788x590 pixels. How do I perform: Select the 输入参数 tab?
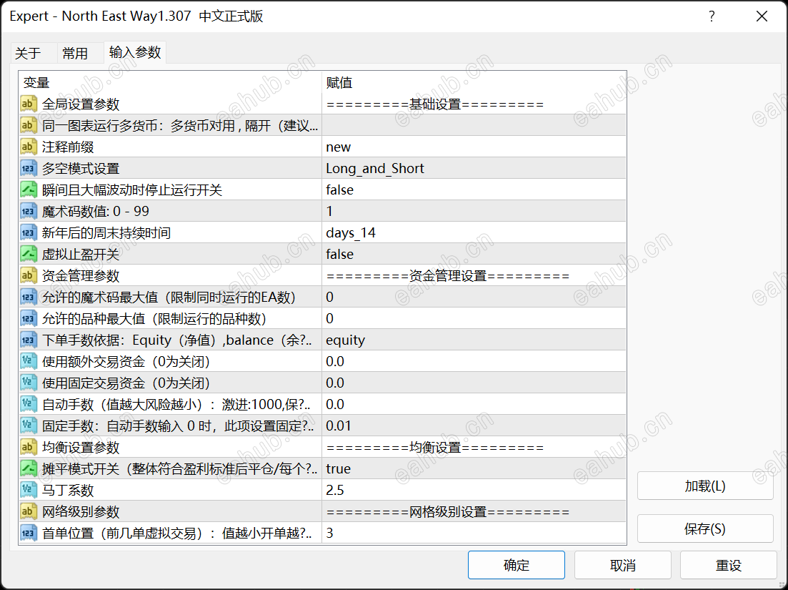coord(135,52)
